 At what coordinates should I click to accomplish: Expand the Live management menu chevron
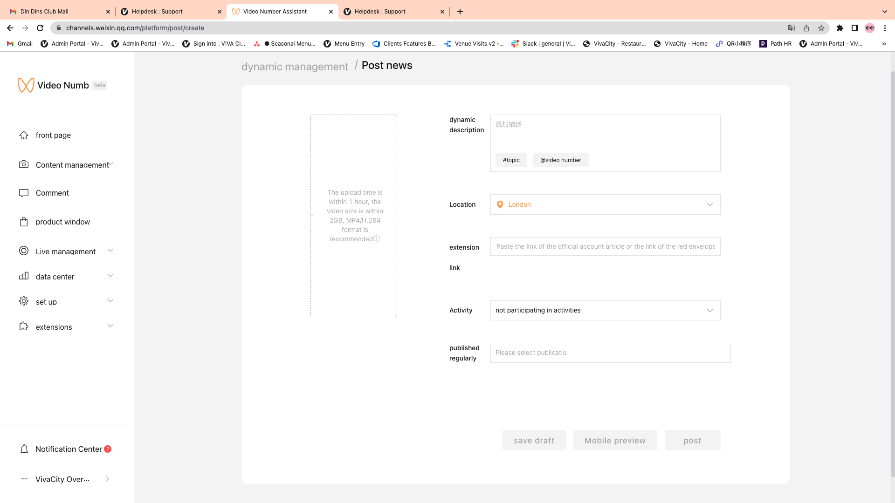pyautogui.click(x=110, y=251)
